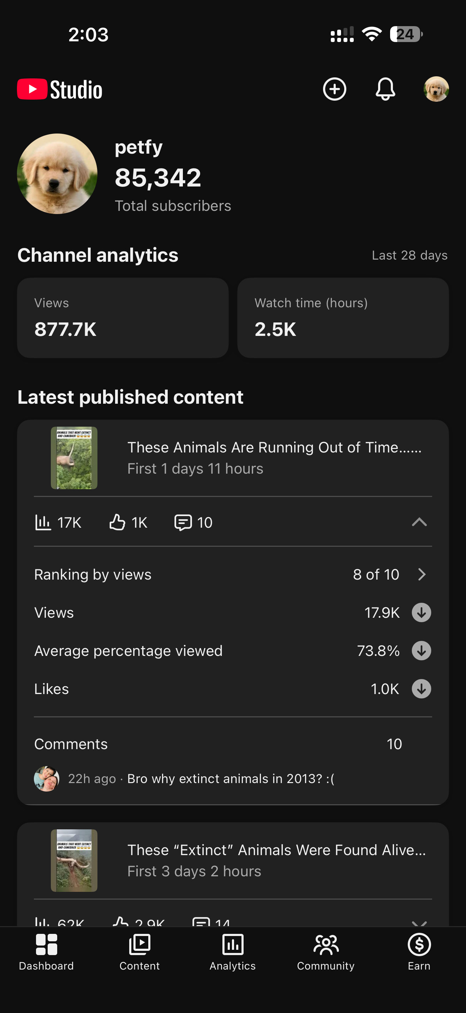Tap the petfy channel profile picture

click(57, 173)
